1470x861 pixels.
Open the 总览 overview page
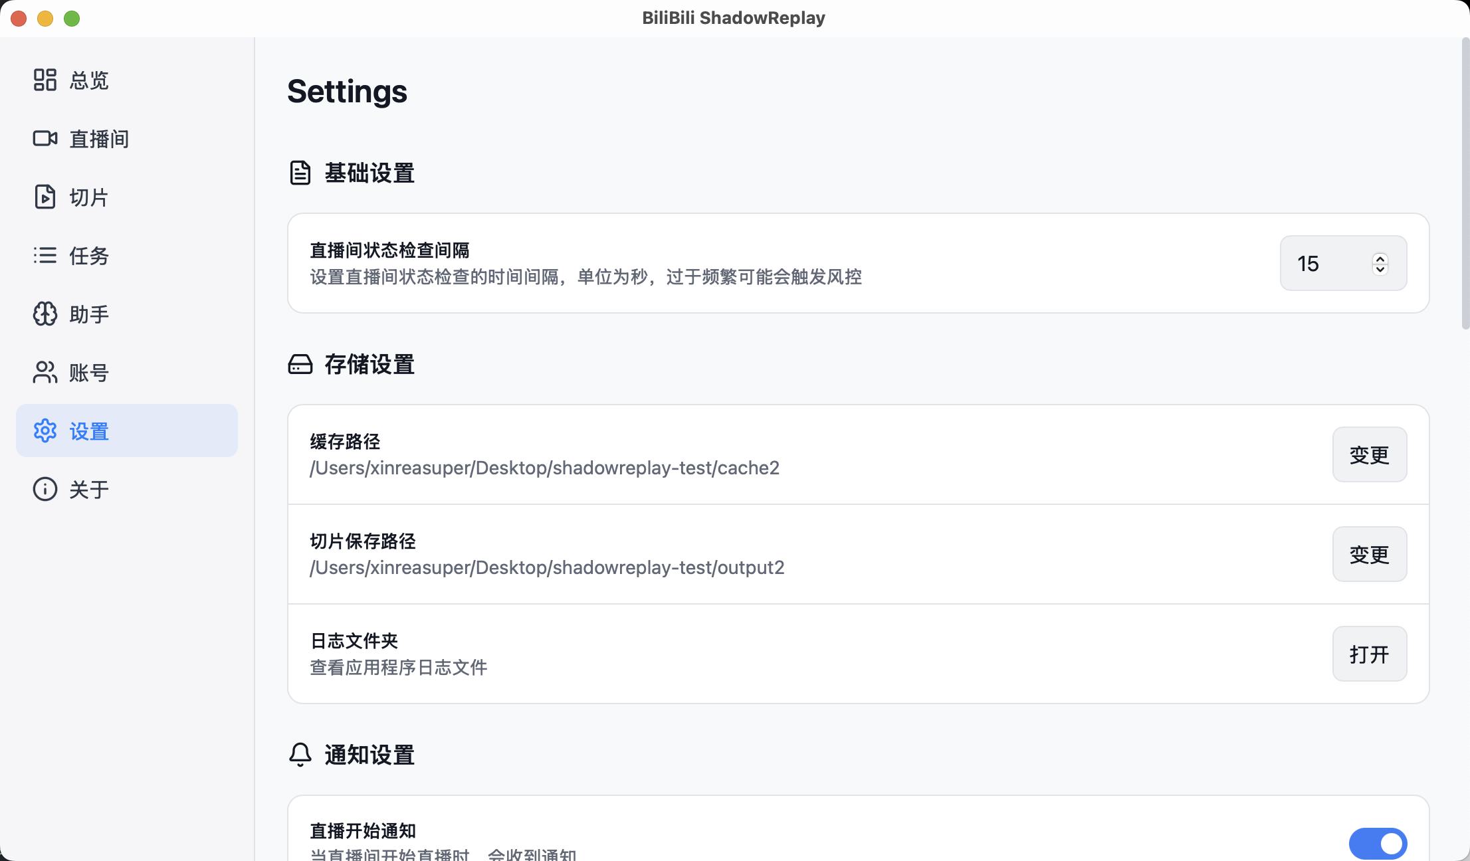coord(87,80)
